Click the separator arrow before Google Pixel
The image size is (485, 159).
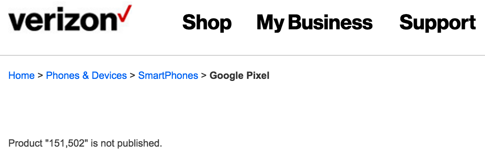(204, 76)
